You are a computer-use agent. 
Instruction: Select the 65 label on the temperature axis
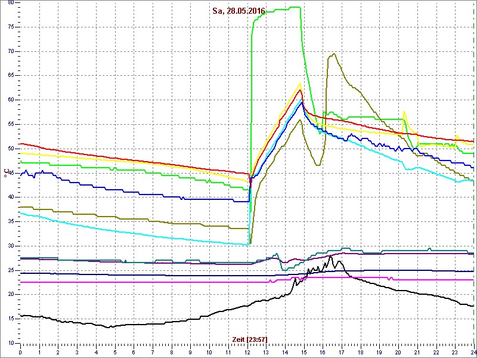click(x=10, y=76)
